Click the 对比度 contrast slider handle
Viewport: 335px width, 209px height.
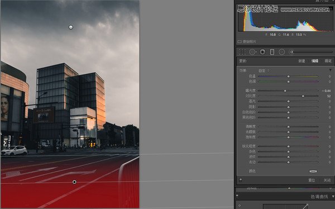[303, 96]
